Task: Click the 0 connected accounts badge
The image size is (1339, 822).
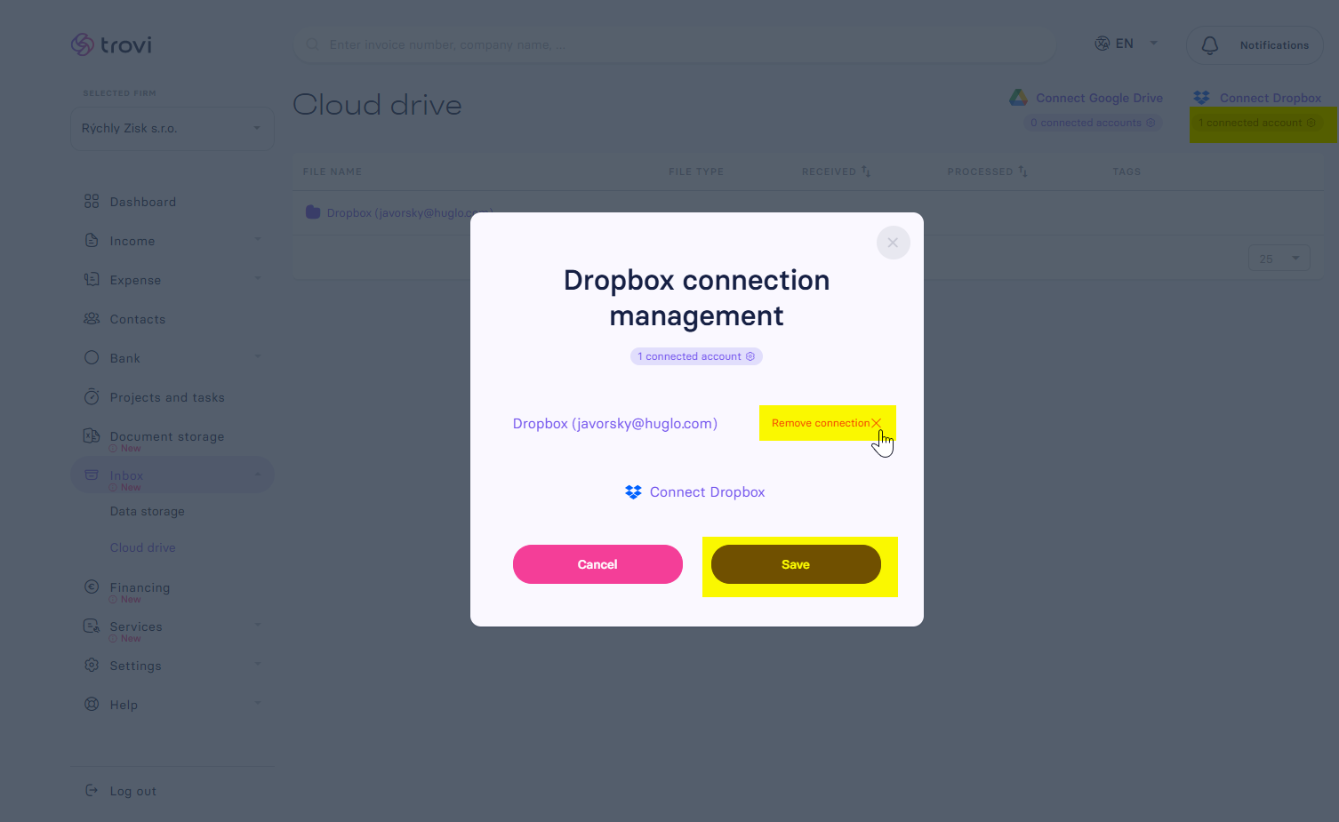Action: click(1093, 123)
